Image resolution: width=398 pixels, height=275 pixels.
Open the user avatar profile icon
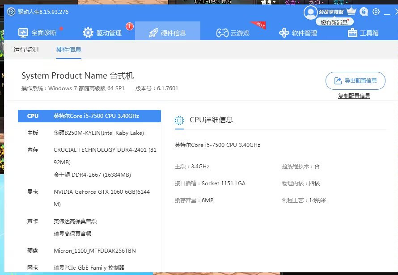click(x=310, y=12)
